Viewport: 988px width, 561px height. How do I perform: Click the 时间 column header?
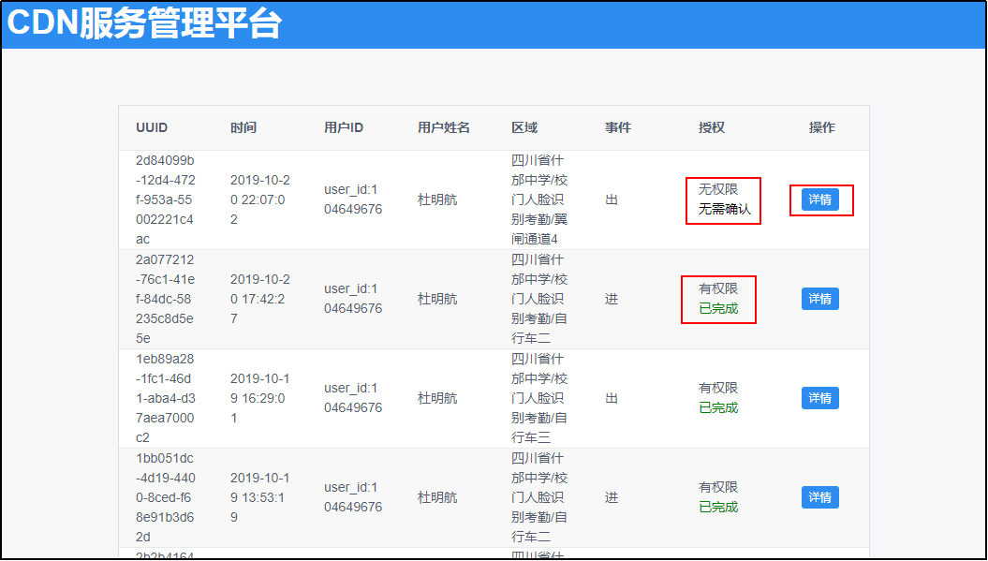point(243,127)
